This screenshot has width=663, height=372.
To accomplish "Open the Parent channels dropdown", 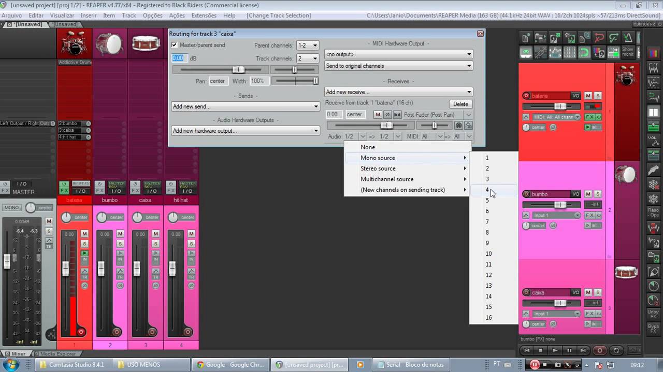I will click(x=307, y=45).
